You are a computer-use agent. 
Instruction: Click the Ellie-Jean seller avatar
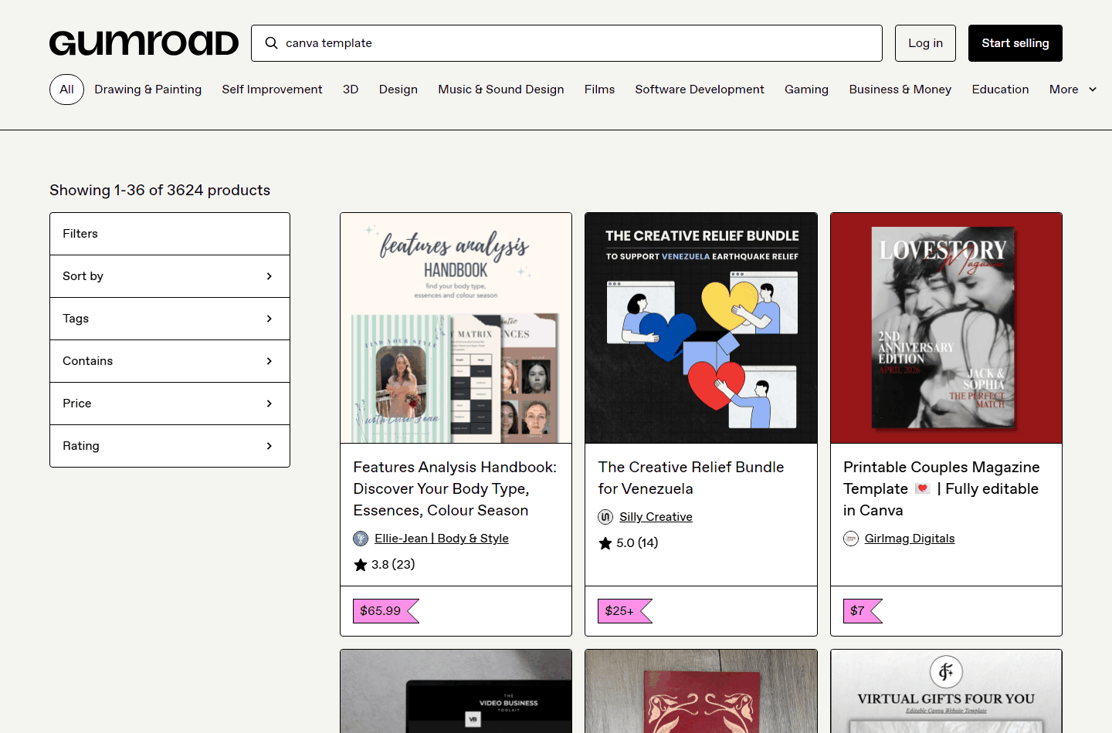[x=361, y=539]
